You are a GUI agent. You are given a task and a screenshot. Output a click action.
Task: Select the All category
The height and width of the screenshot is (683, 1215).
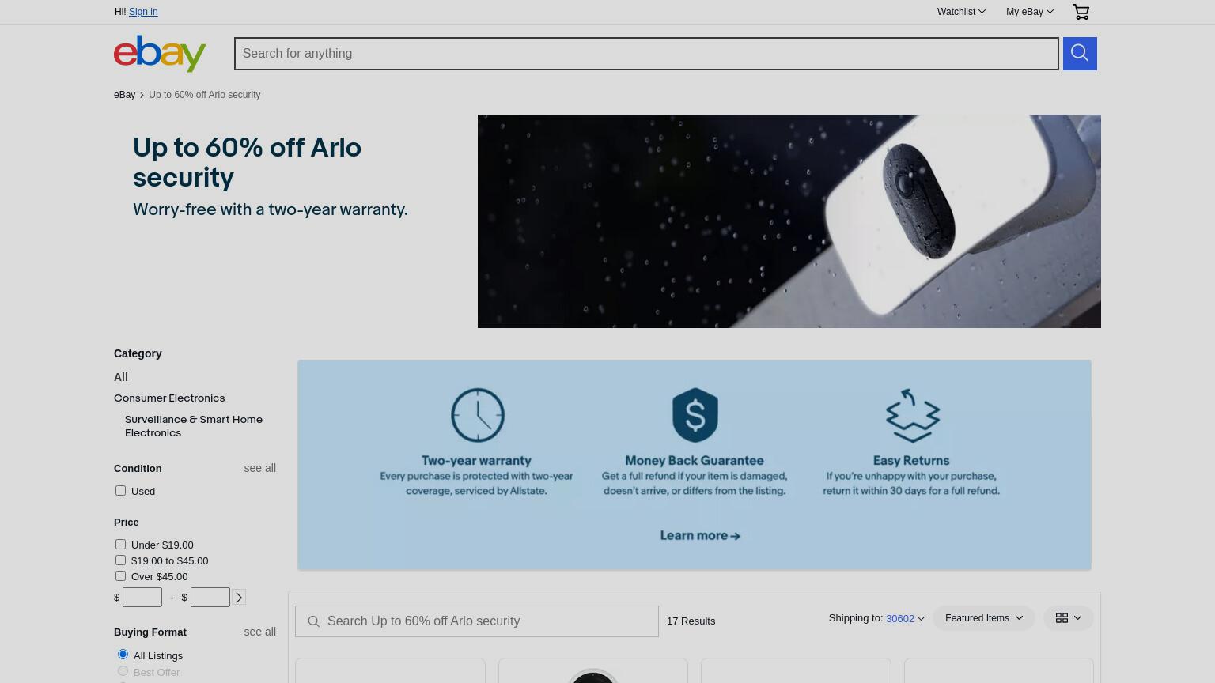(x=120, y=377)
